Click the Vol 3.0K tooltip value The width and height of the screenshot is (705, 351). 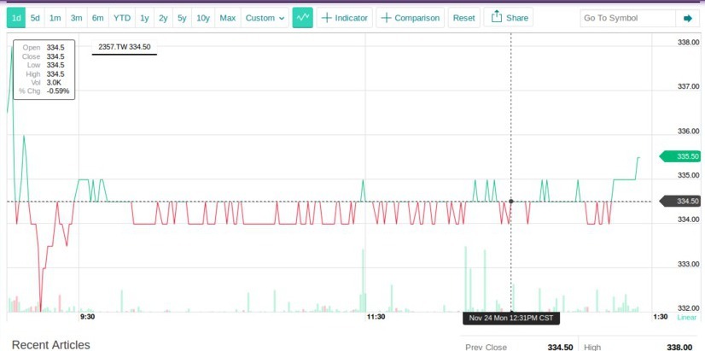pos(54,82)
